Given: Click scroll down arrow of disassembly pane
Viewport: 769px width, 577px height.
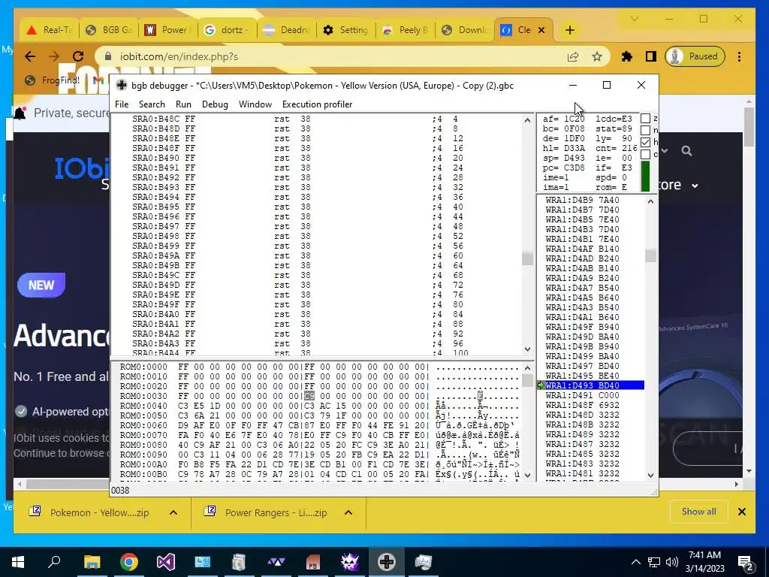Looking at the screenshot, I should 527,349.
